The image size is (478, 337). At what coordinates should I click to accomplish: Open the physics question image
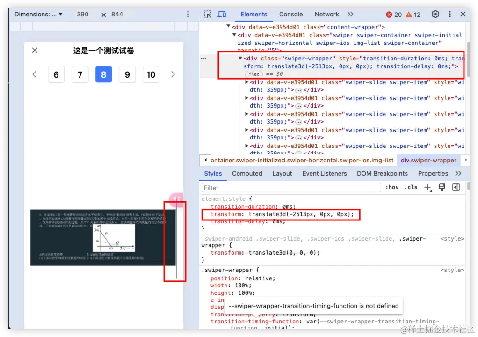103,237
